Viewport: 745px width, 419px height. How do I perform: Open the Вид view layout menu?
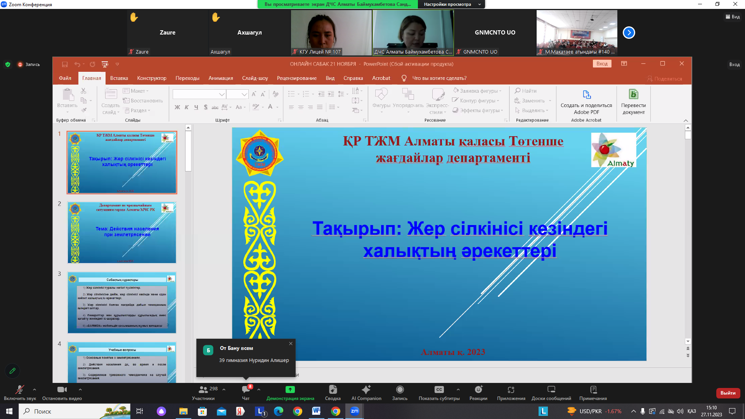coord(733,17)
